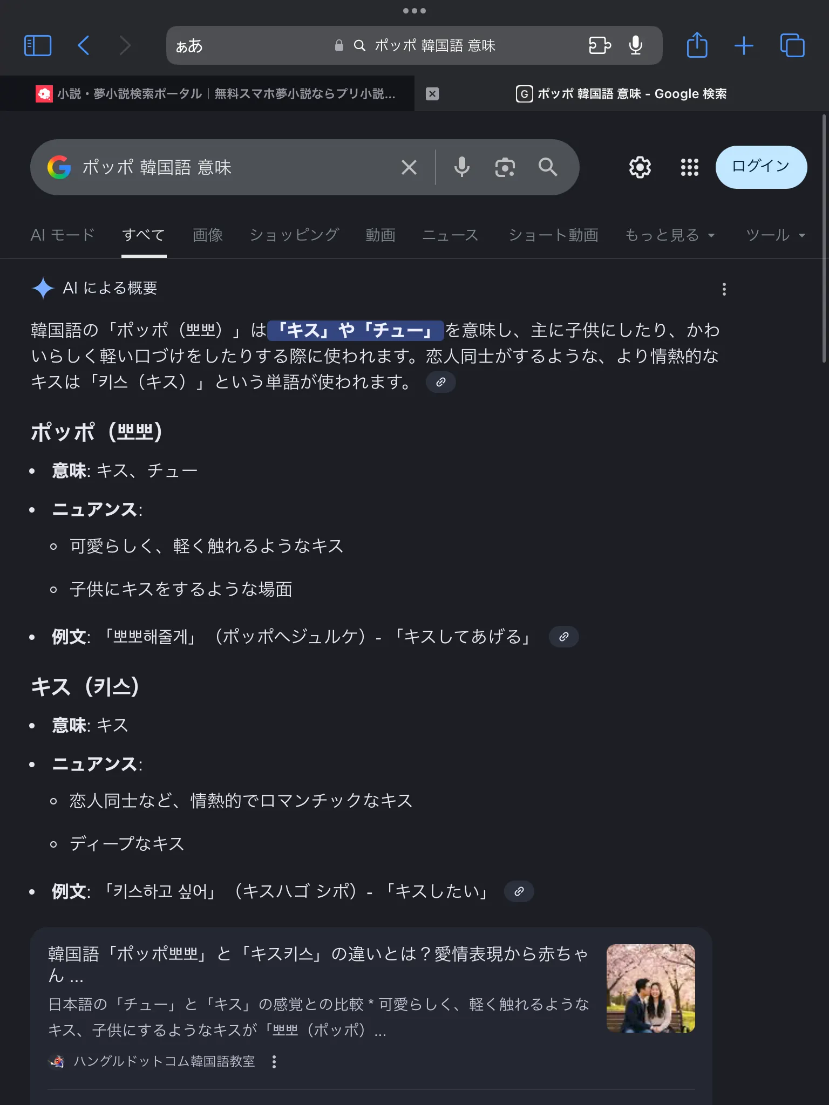The width and height of the screenshot is (829, 1105).
Task: Switch to the ニュース tab
Action: click(450, 235)
